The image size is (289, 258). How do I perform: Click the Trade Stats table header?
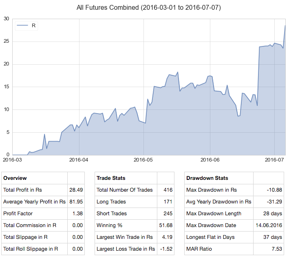pos(111,178)
